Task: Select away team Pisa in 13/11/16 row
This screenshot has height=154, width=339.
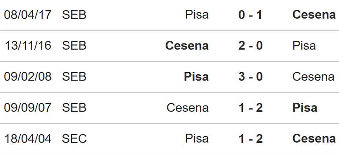Action: click(x=304, y=46)
